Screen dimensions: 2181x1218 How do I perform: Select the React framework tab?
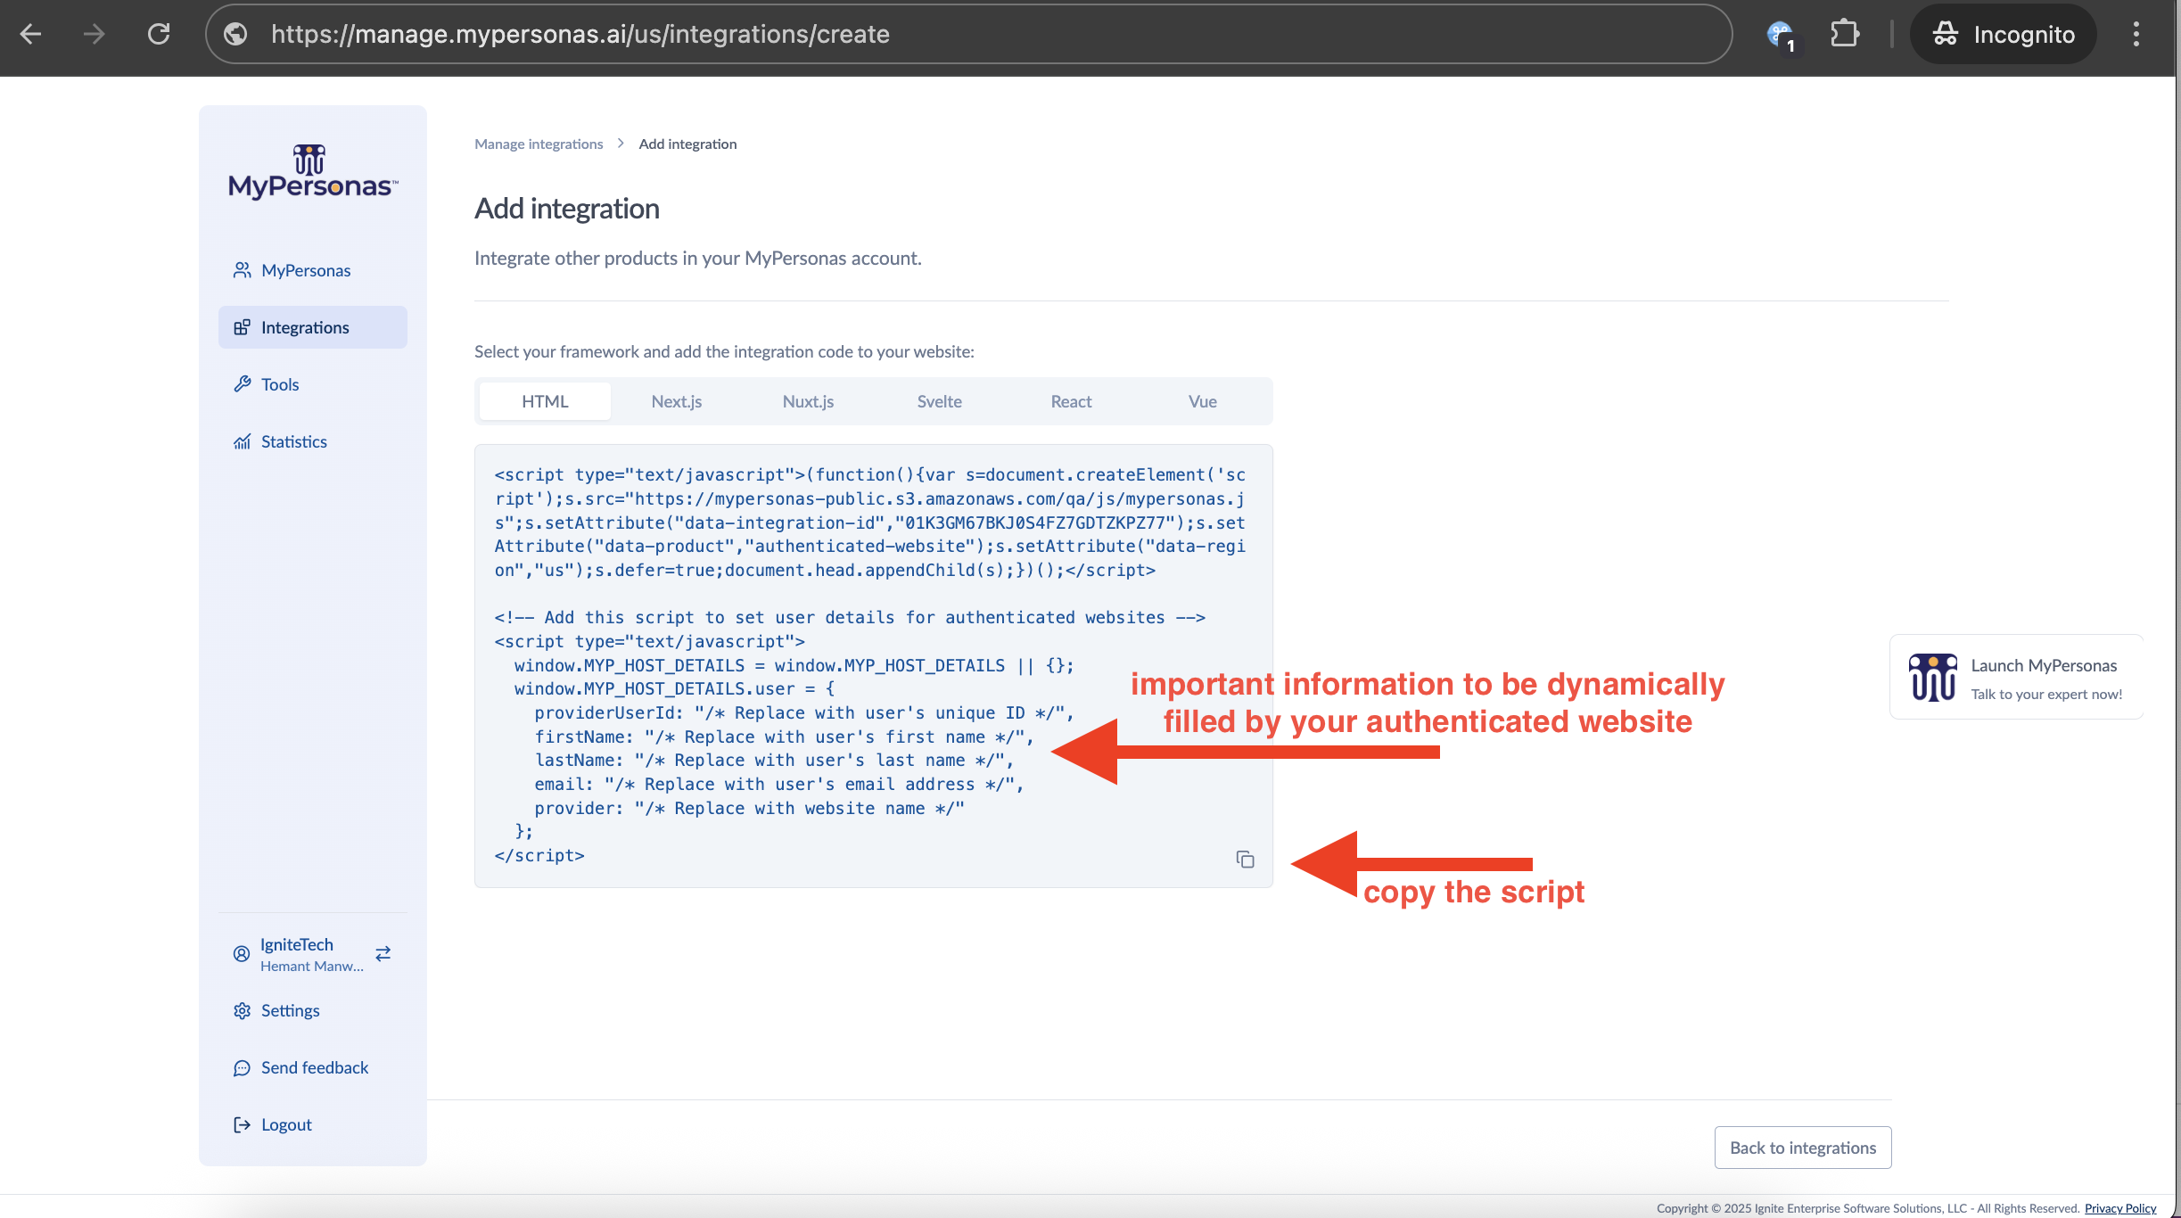tap(1071, 401)
